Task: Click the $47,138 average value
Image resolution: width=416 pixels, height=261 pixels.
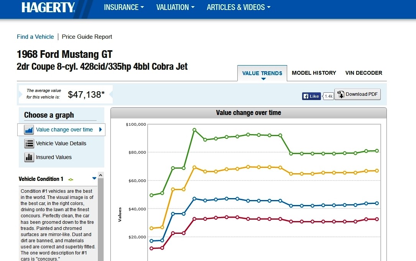Action: coord(86,94)
